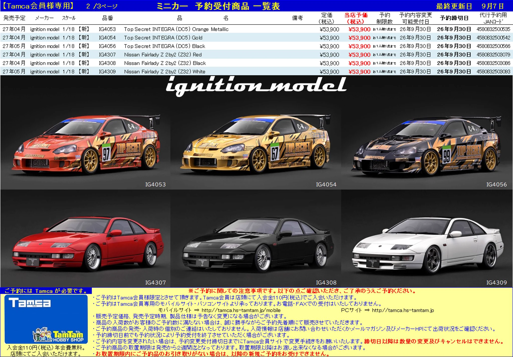Click the Tamca membership card image
513x357 pixels.
click(46, 319)
